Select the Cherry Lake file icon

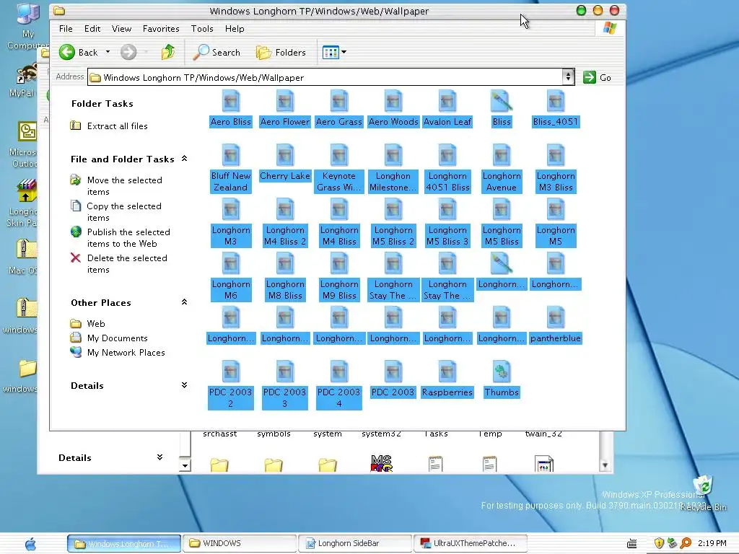tap(284, 162)
